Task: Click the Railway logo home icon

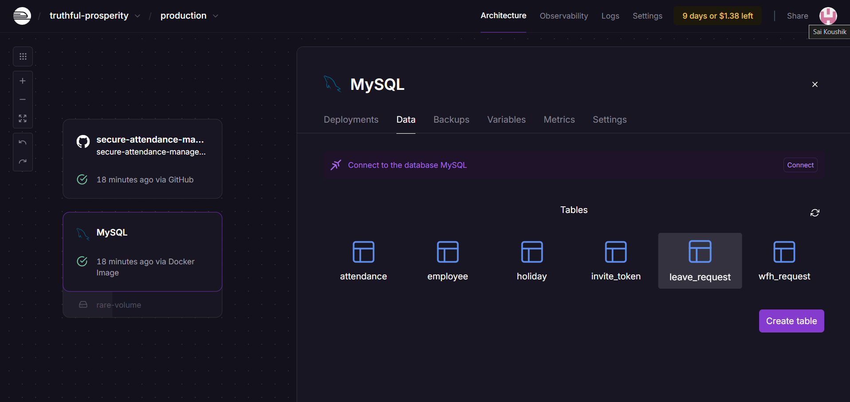Action: pyautogui.click(x=22, y=16)
